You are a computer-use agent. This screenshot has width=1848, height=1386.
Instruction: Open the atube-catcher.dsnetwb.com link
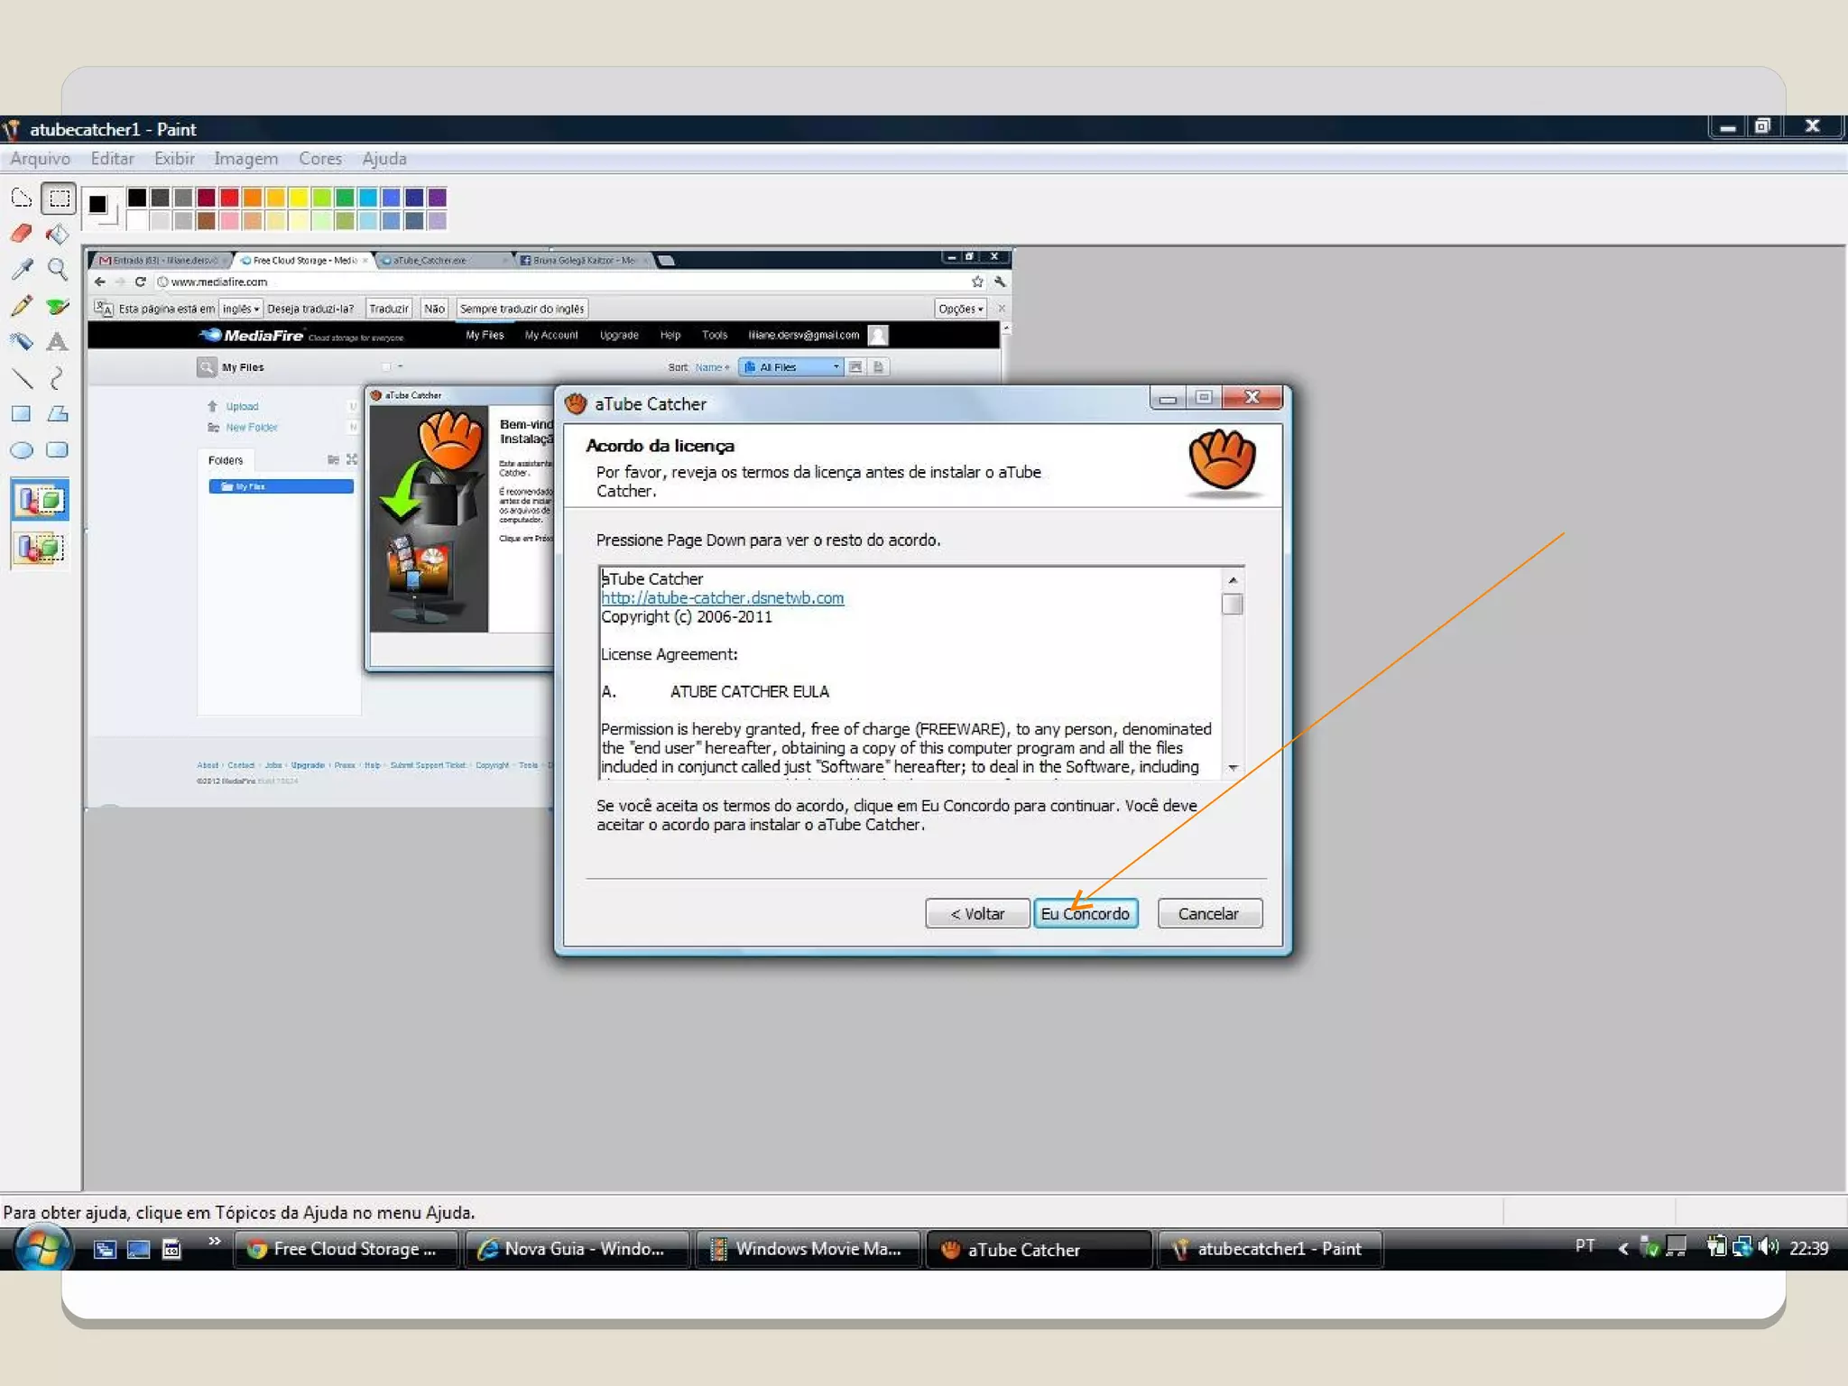coord(722,597)
